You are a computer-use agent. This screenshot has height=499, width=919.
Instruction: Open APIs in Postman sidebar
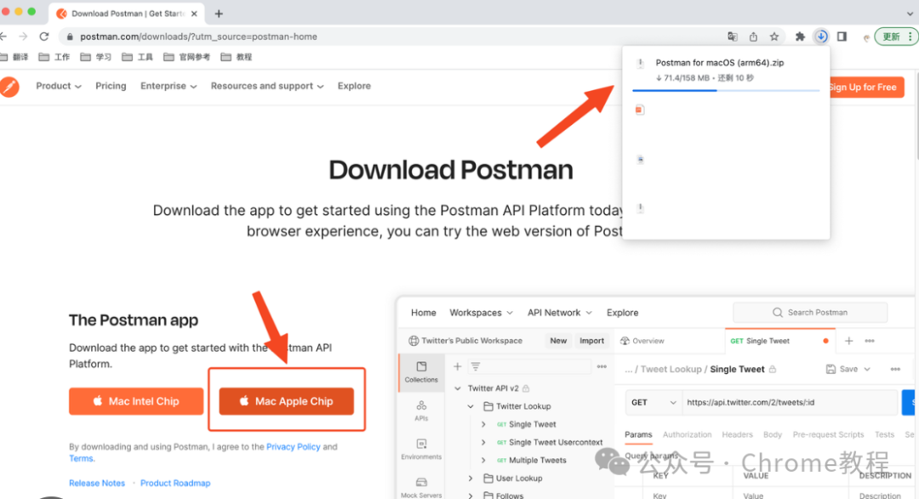421,411
